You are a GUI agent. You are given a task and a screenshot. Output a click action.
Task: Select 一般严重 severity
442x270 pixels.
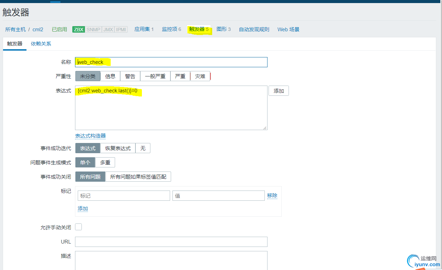click(155, 76)
